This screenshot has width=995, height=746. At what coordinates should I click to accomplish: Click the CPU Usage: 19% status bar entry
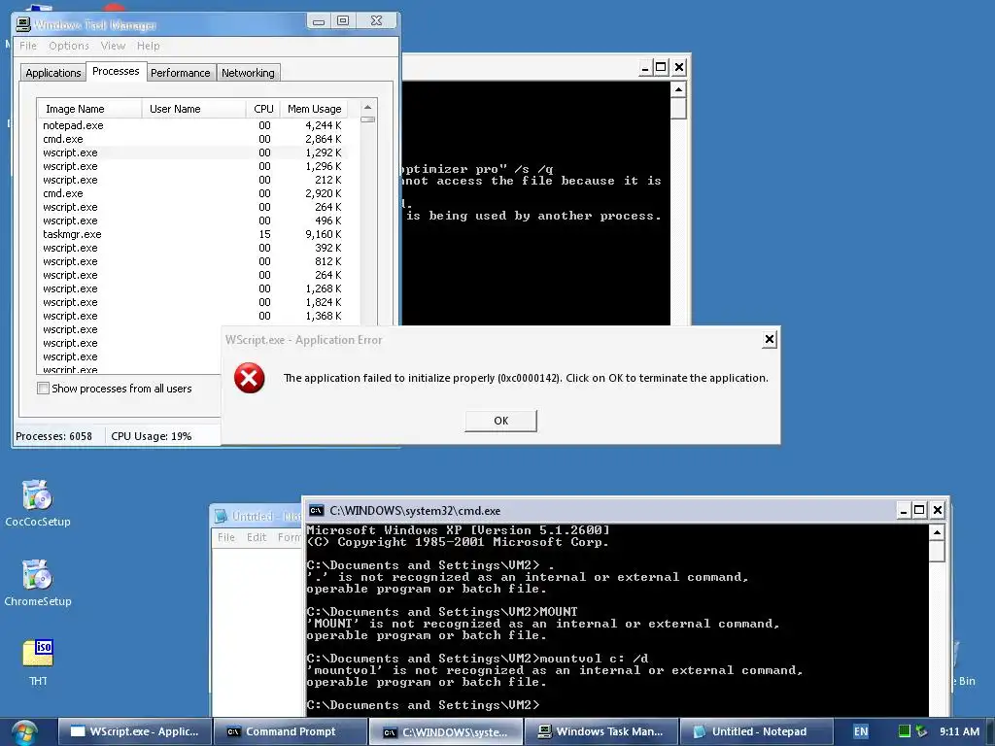[151, 436]
